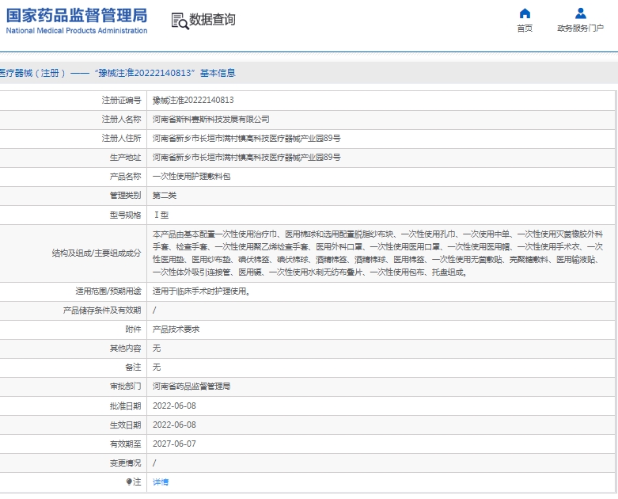Click the 管理类别 row label
Viewport: 618px width, 499px height.
pos(125,196)
